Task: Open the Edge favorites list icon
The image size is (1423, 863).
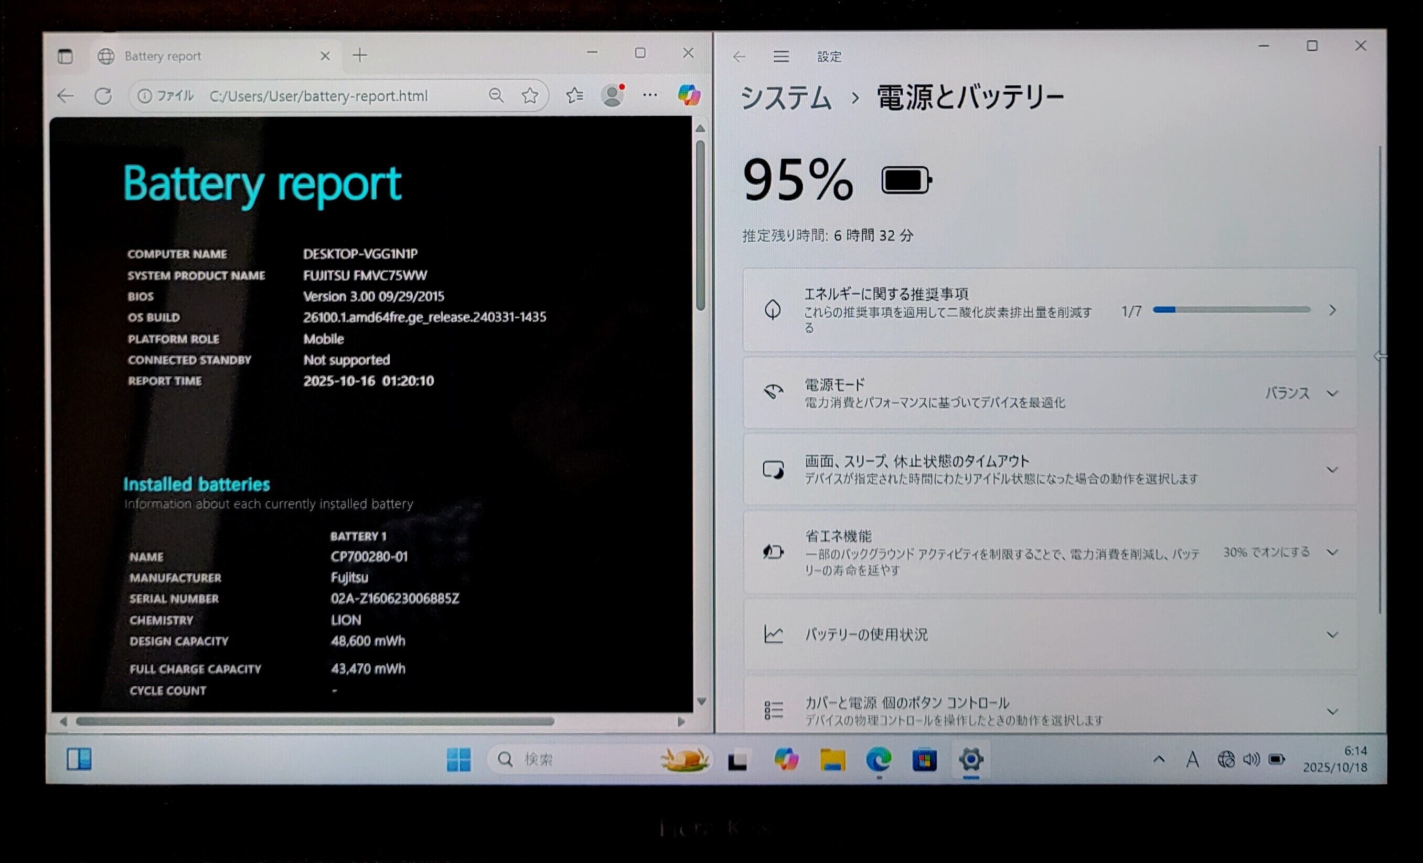Action: (x=574, y=96)
